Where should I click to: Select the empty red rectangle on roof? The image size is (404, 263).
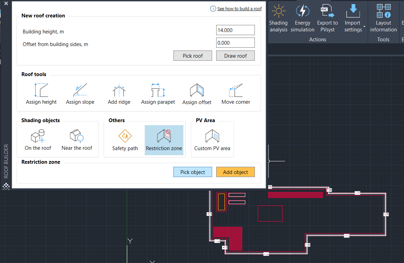pos(270,214)
